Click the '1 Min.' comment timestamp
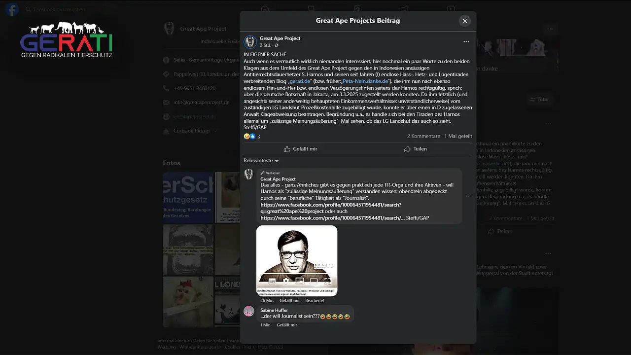The height and width of the screenshot is (355, 631). (266, 325)
